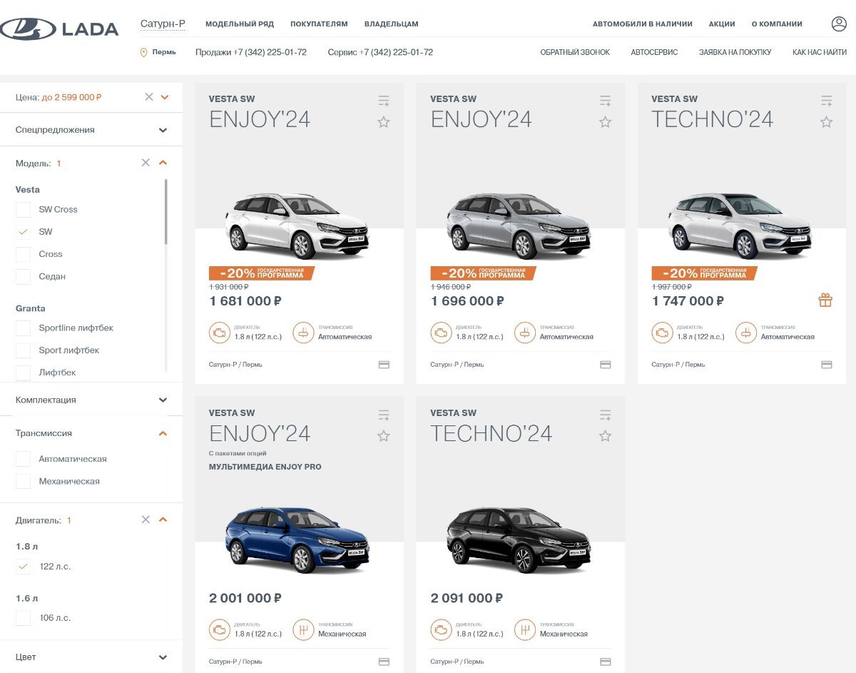Expand the Комплектация filter section
Screen dimensions: 856x673
pyautogui.click(x=163, y=400)
